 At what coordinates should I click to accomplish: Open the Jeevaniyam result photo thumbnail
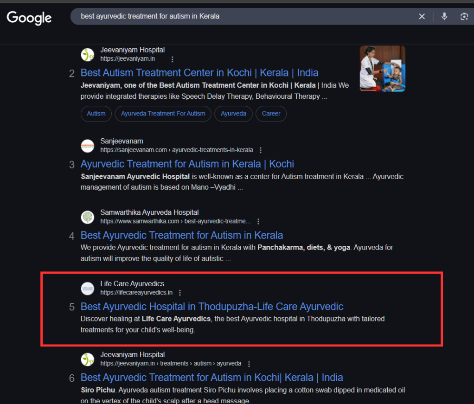coord(383,69)
